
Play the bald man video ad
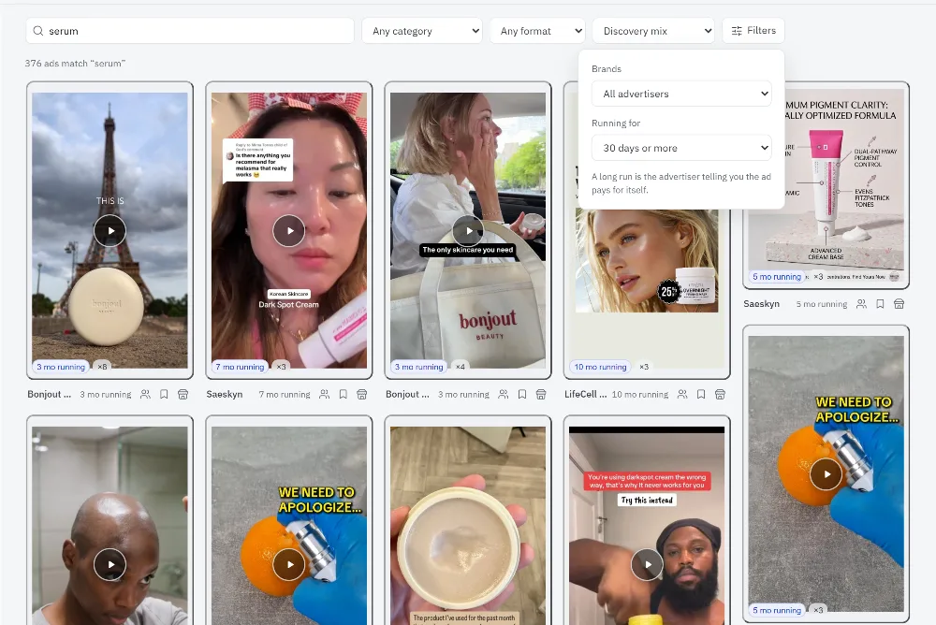110,564
